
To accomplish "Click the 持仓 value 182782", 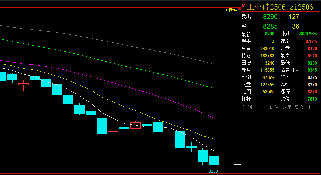I will (267, 56).
